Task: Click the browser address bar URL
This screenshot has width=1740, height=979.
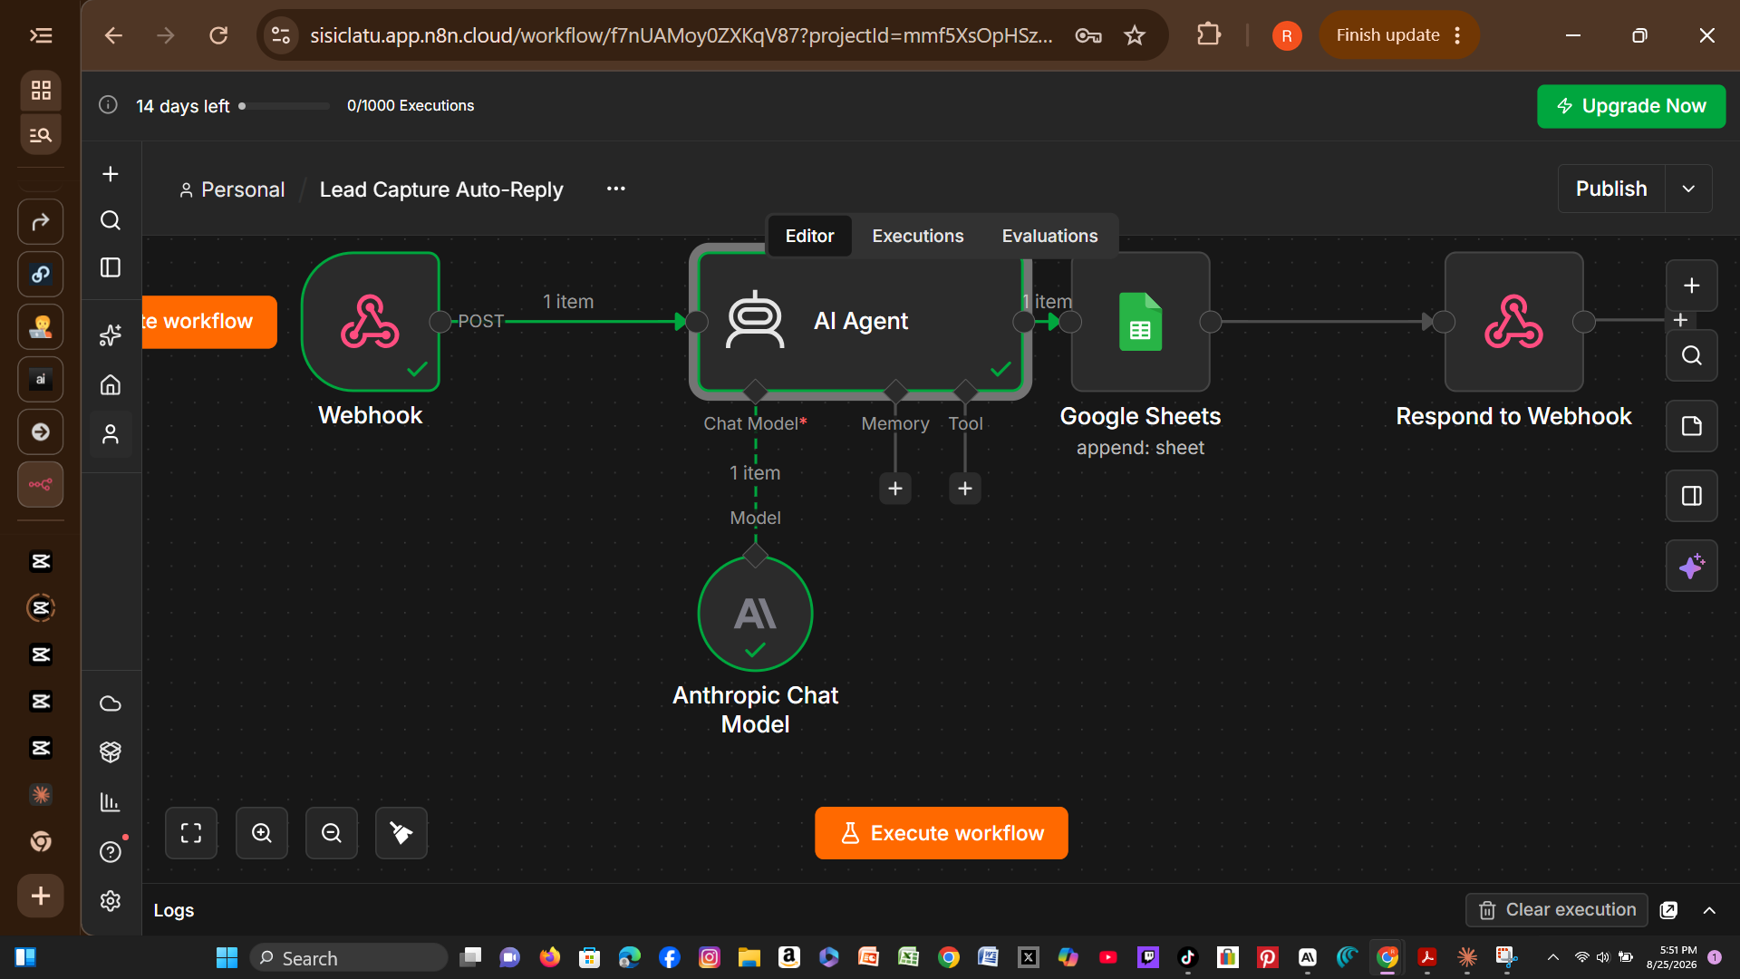Action: [x=681, y=35]
